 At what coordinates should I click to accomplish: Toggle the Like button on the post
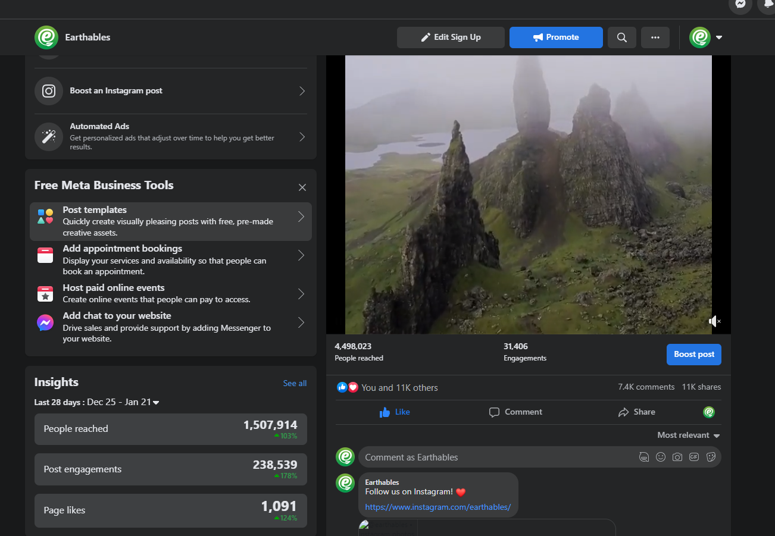395,412
